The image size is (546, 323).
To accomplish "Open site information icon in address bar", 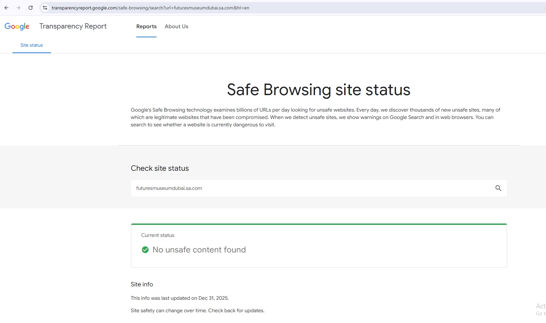I will (45, 8).
